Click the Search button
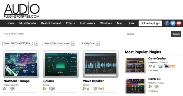 (176, 34)
